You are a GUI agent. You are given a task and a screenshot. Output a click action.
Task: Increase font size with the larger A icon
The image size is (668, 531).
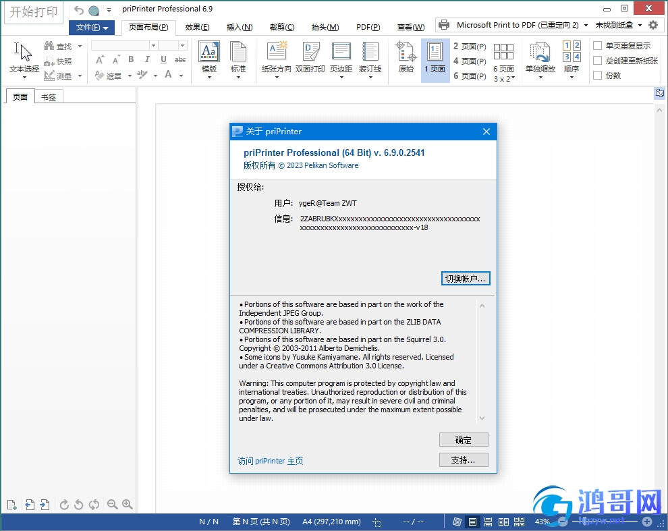(x=100, y=60)
